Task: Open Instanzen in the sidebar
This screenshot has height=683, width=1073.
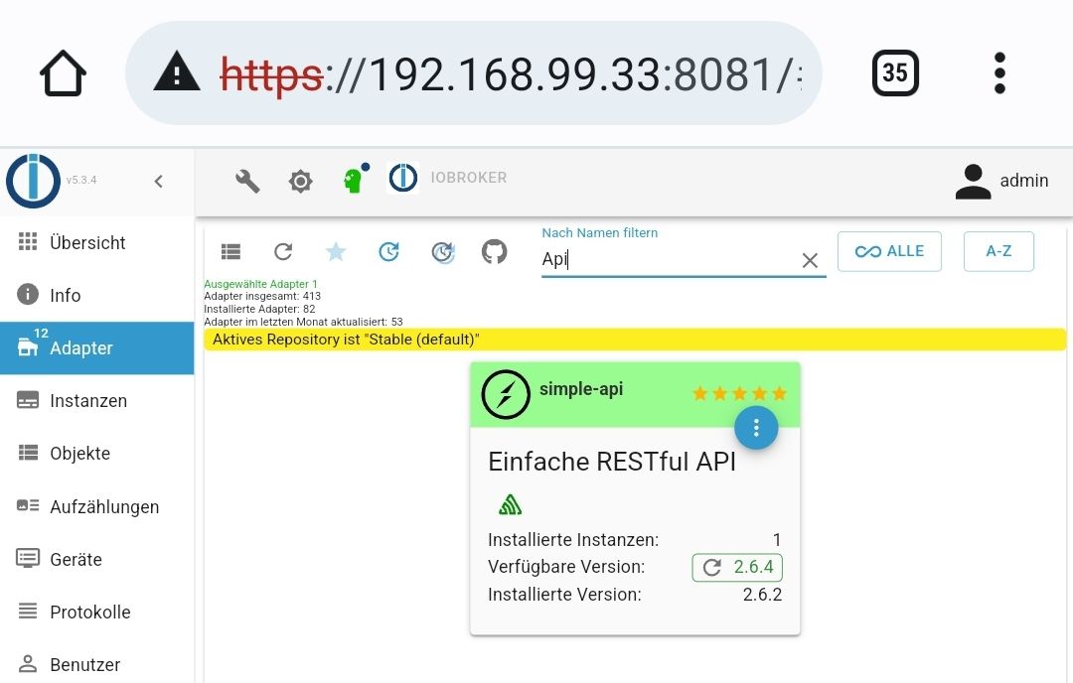Action: (97, 401)
